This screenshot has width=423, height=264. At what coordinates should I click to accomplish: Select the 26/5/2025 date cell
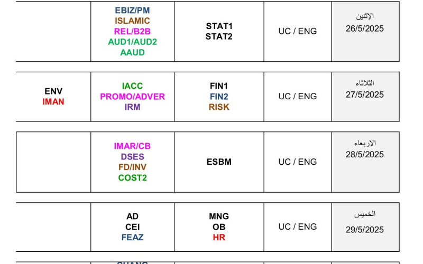pyautogui.click(x=365, y=29)
